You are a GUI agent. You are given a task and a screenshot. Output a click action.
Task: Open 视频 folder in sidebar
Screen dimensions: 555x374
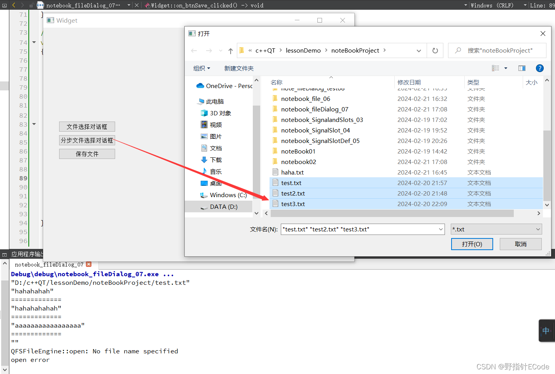211,125
